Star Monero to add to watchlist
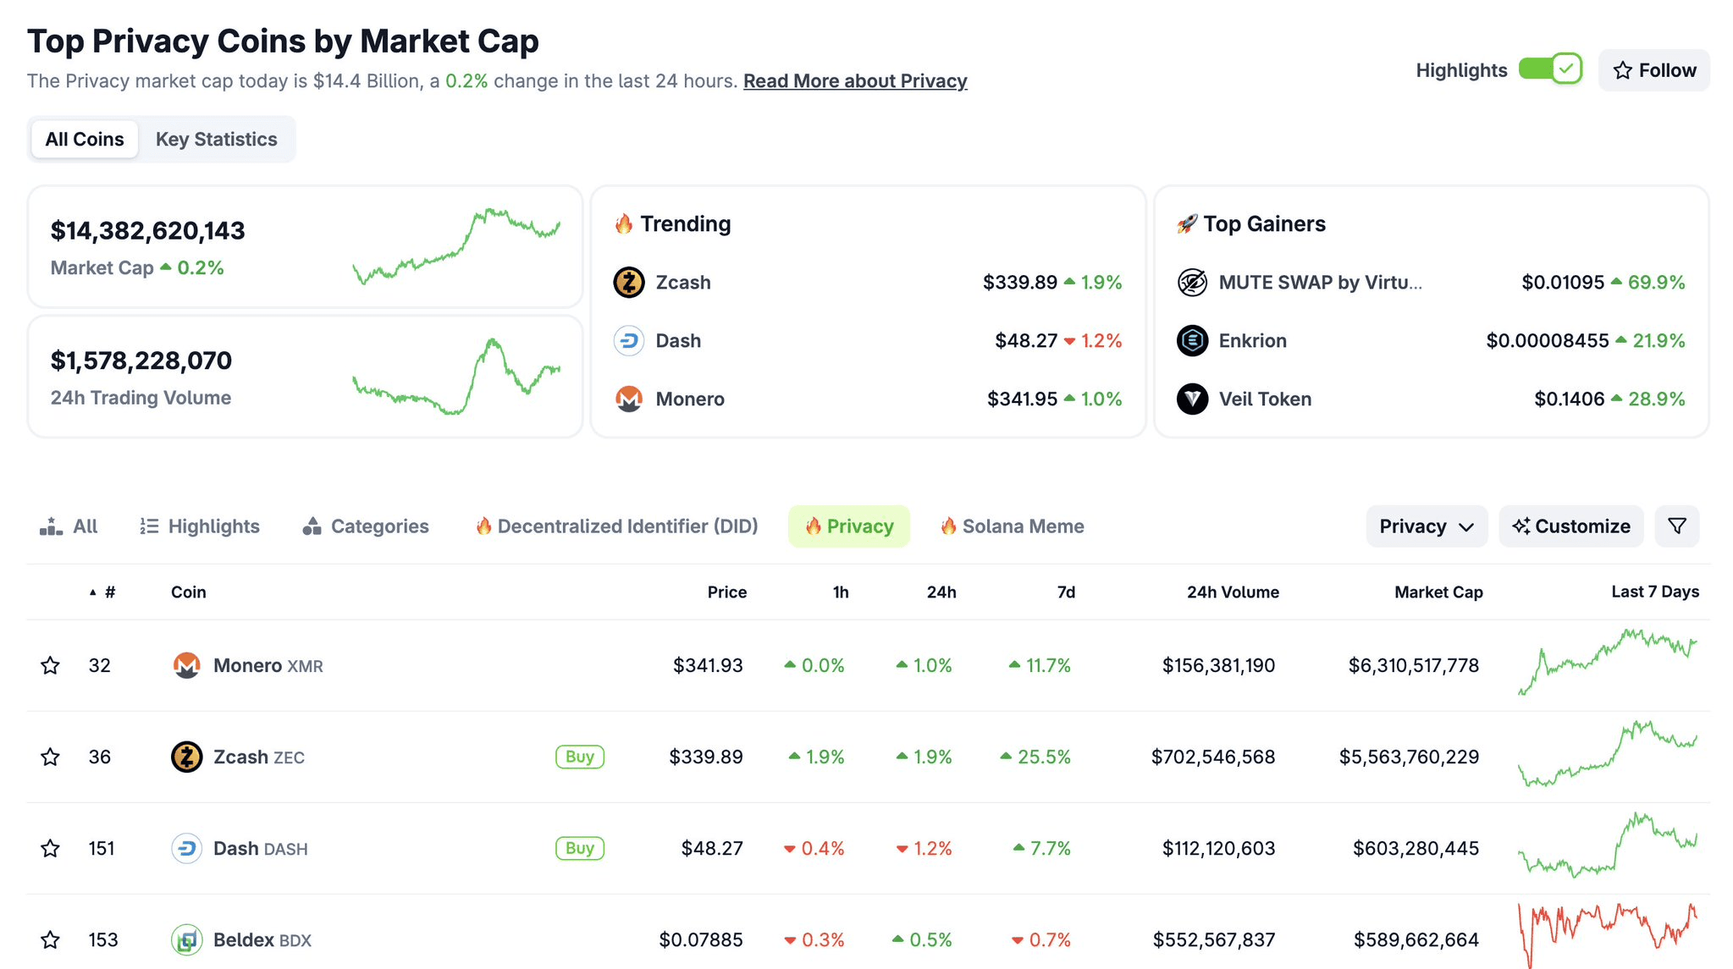The image size is (1733, 969). tap(51, 666)
